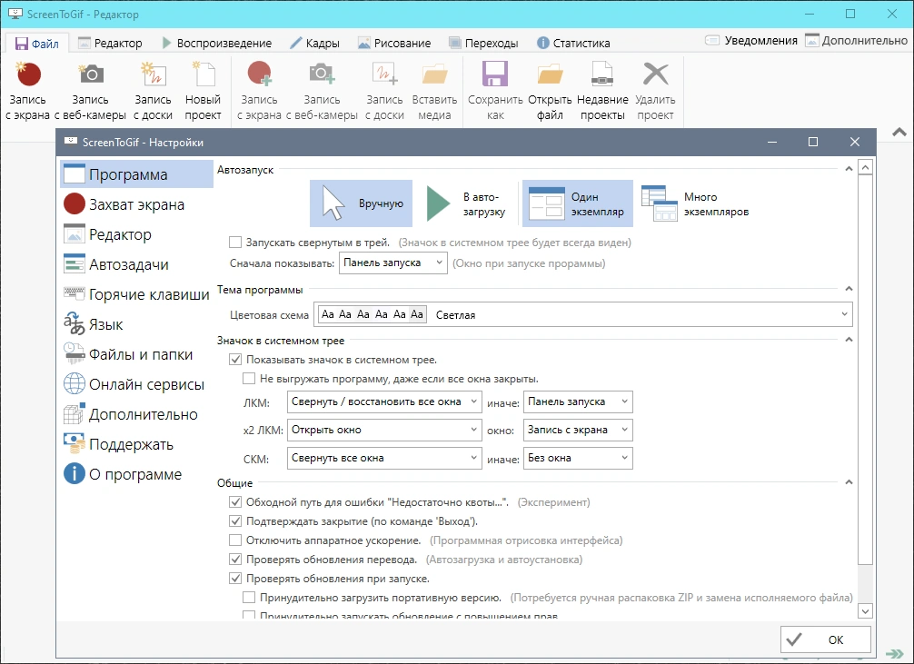The height and width of the screenshot is (664, 914).
Task: Open ЛКМ action dropdown
Action: click(384, 401)
